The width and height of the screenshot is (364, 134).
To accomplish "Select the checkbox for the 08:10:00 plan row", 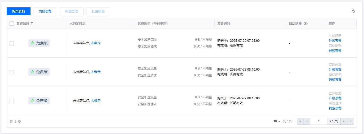I will (x=12, y=72).
